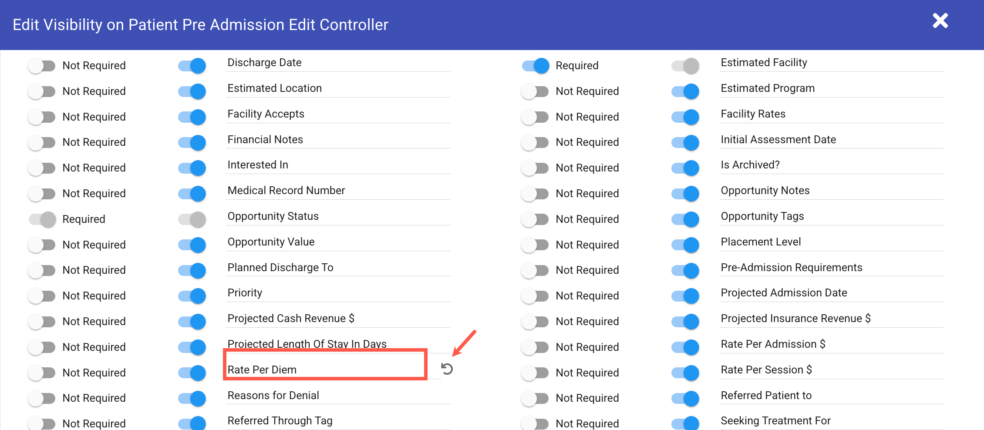Click the Placement Level label text field
The height and width of the screenshot is (430, 984).
coord(831,242)
